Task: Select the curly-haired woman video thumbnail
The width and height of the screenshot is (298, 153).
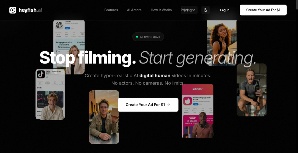Action: click(x=222, y=43)
